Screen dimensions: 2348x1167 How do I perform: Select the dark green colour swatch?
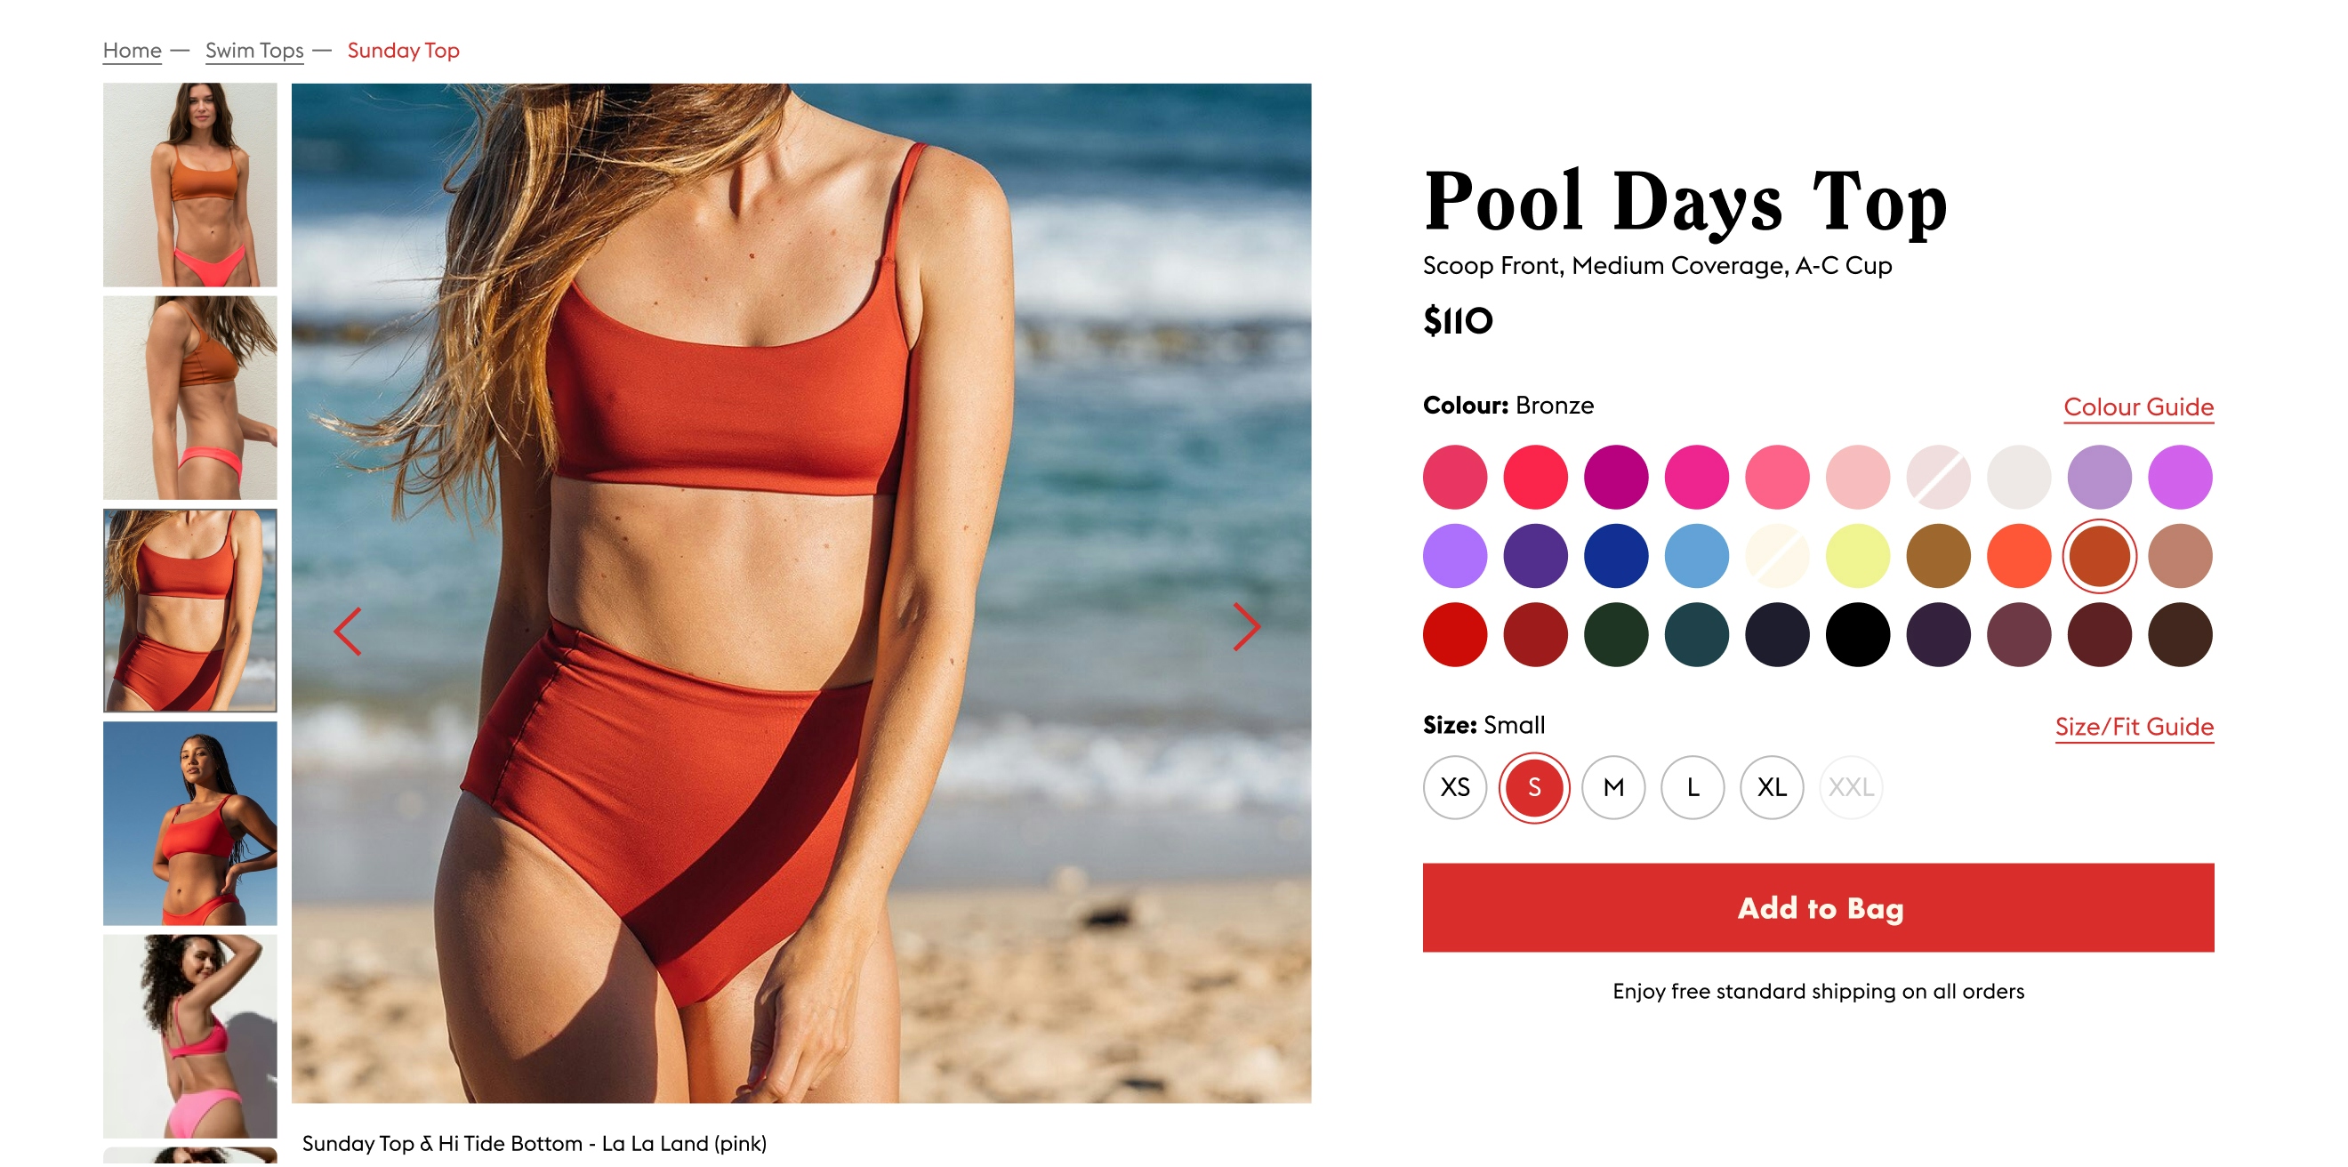click(1616, 635)
